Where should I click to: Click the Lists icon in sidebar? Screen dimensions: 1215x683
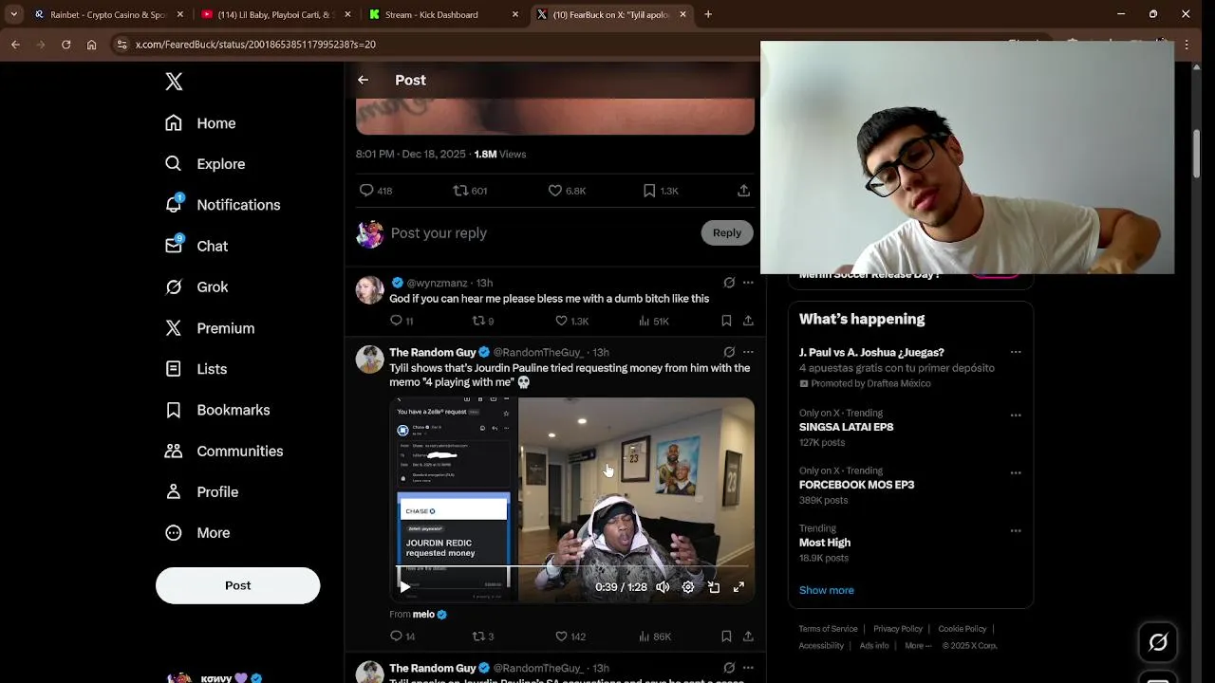tap(174, 369)
